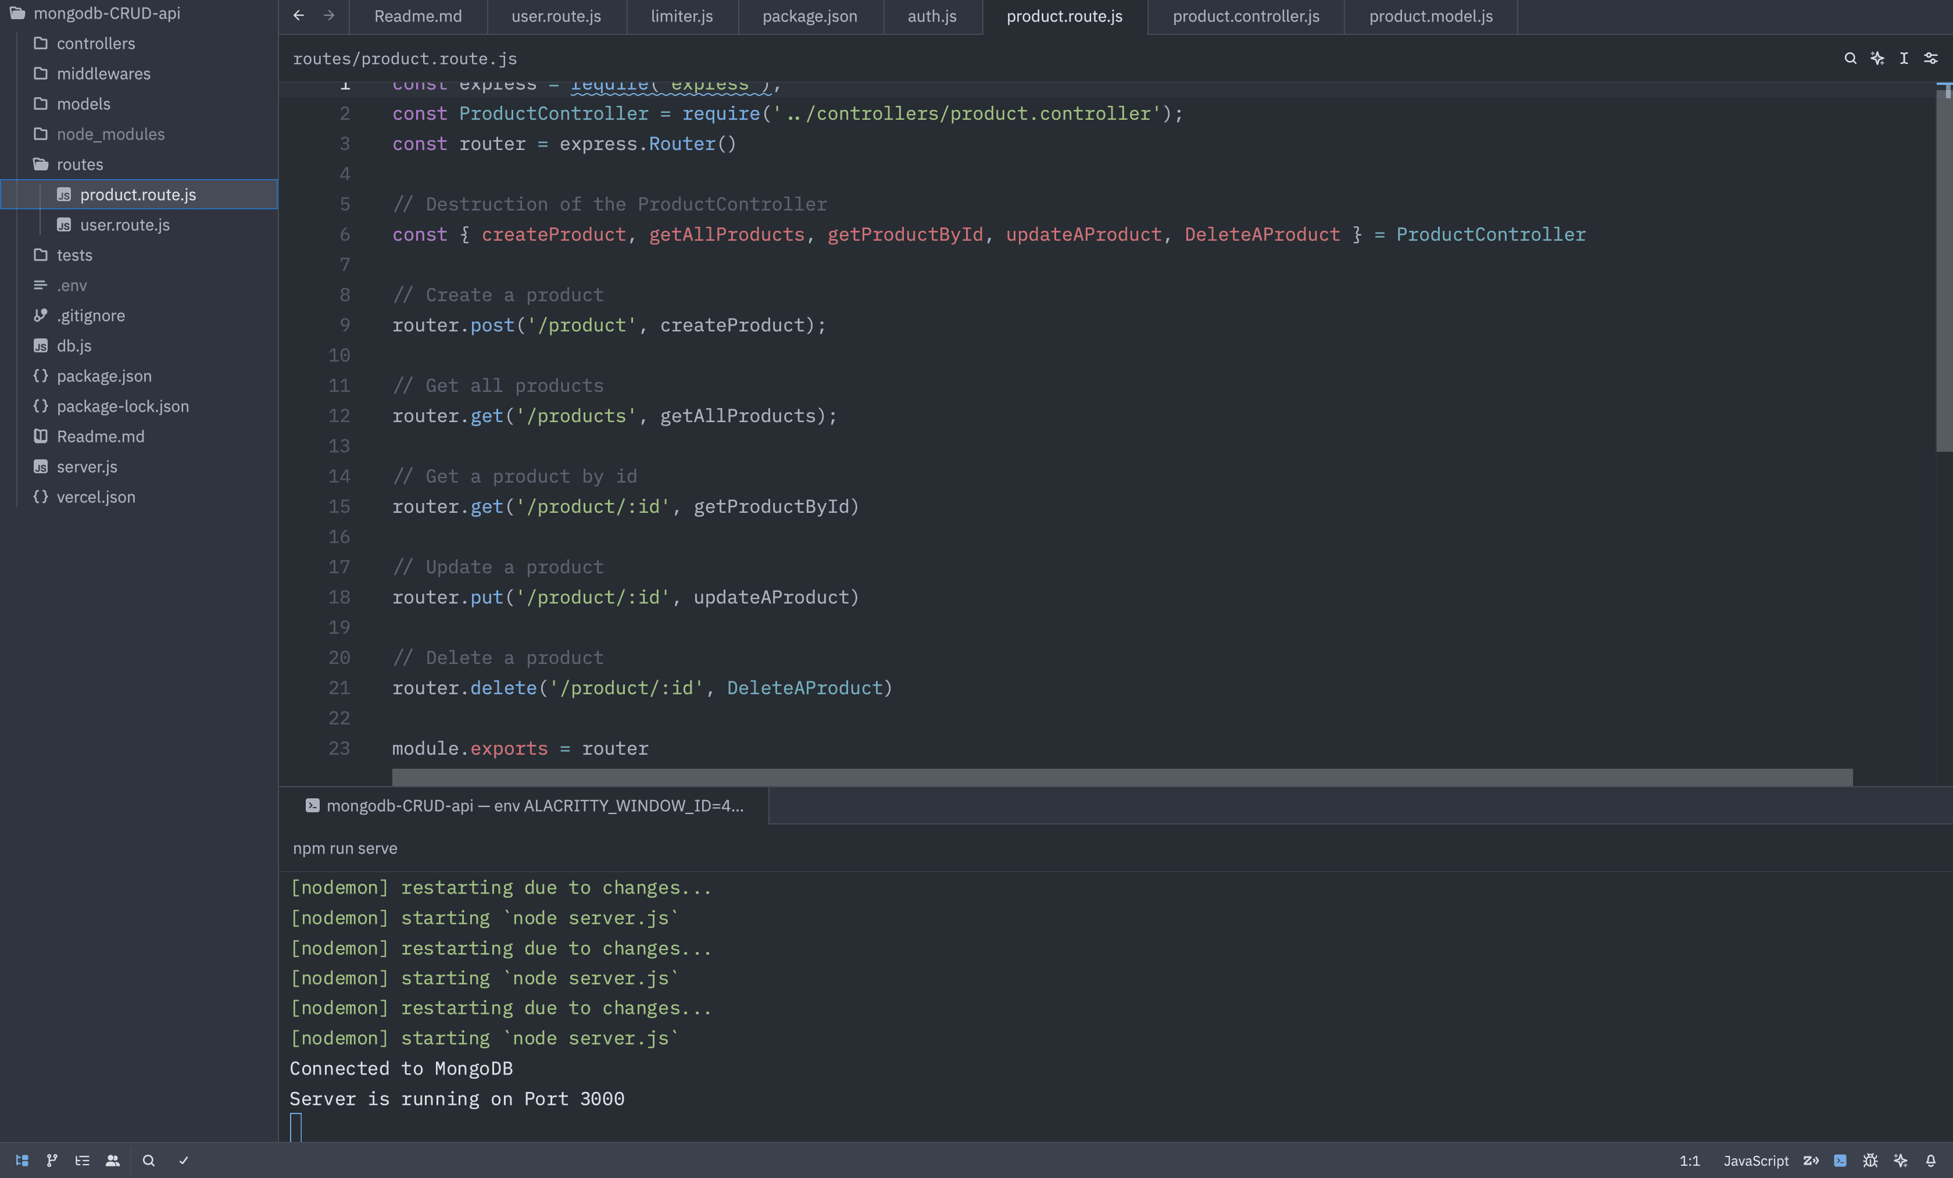This screenshot has height=1178, width=1953.
Task: Click the routes/product.route.js breadcrumb path
Action: 405,58
